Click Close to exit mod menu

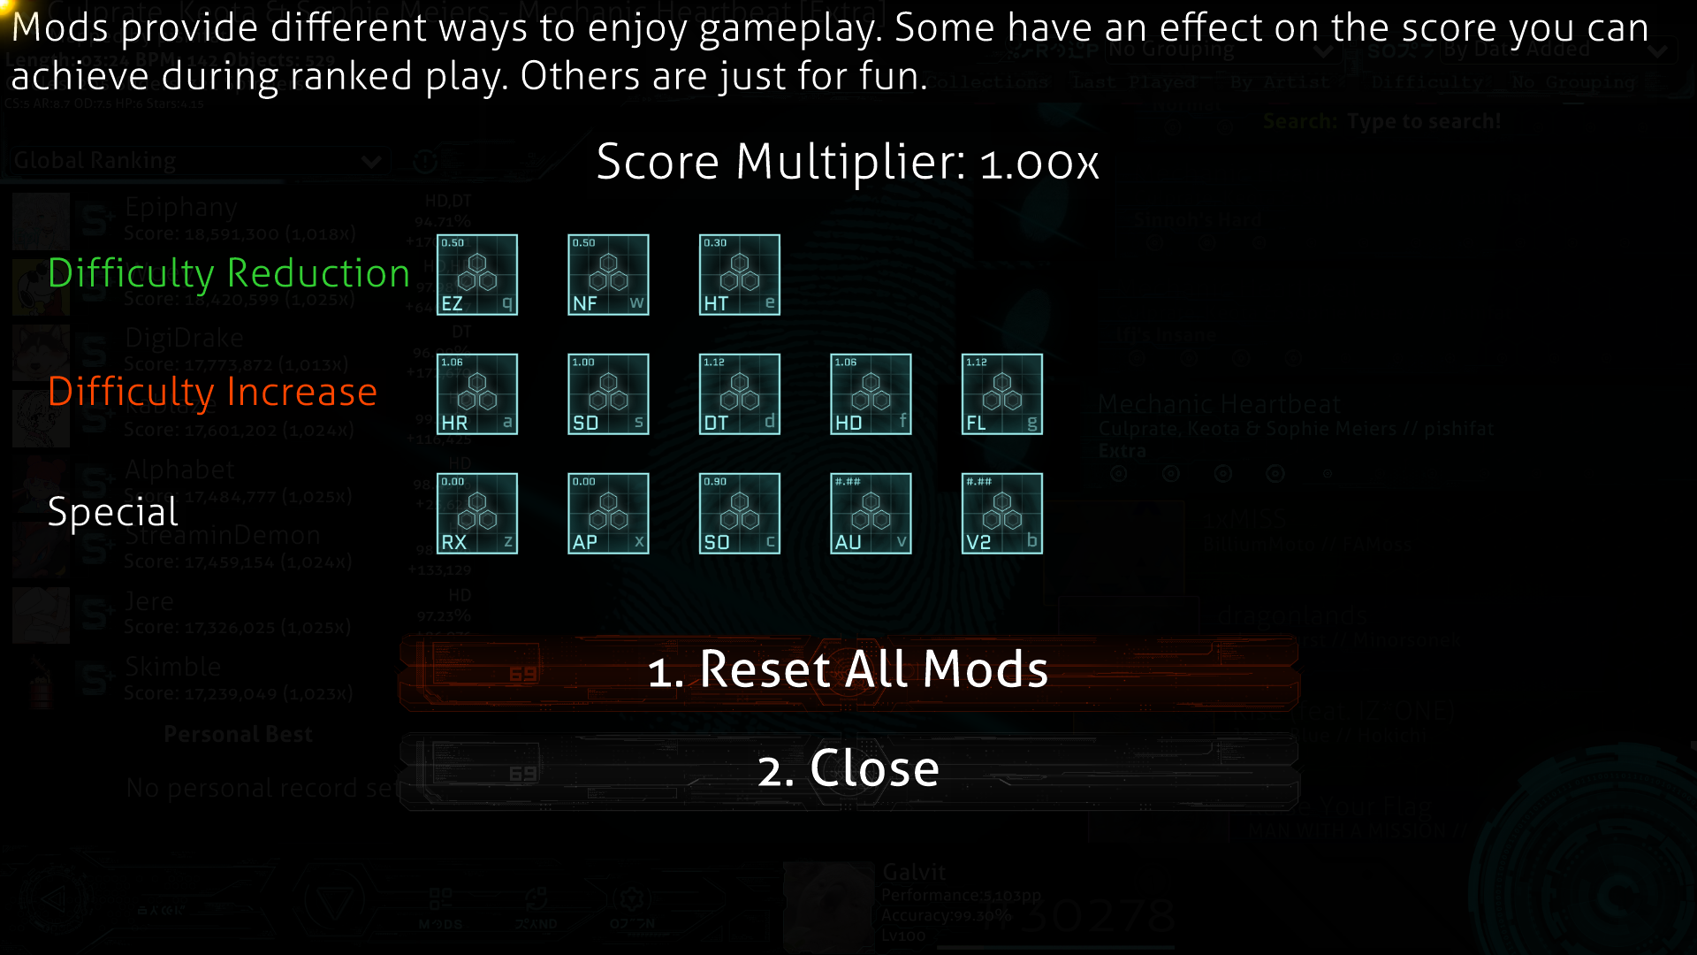(x=848, y=768)
